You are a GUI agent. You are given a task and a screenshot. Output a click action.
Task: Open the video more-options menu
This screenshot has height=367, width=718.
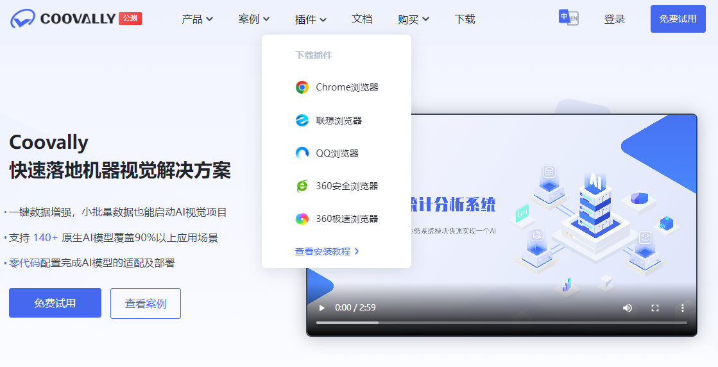[x=682, y=308]
